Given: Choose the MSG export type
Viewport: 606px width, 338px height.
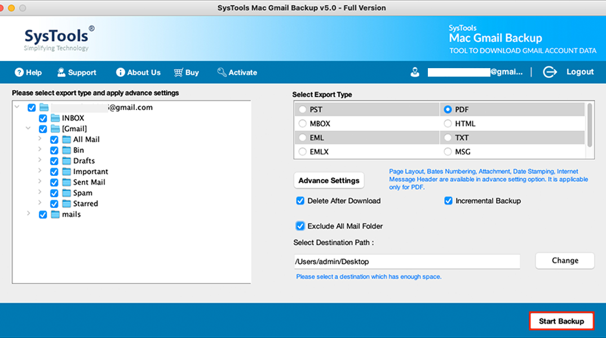Looking at the screenshot, I should point(448,152).
